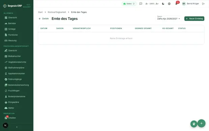Click the logout icon

click(203, 4)
